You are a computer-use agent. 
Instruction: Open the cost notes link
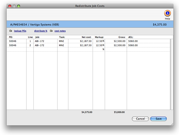[60, 31]
